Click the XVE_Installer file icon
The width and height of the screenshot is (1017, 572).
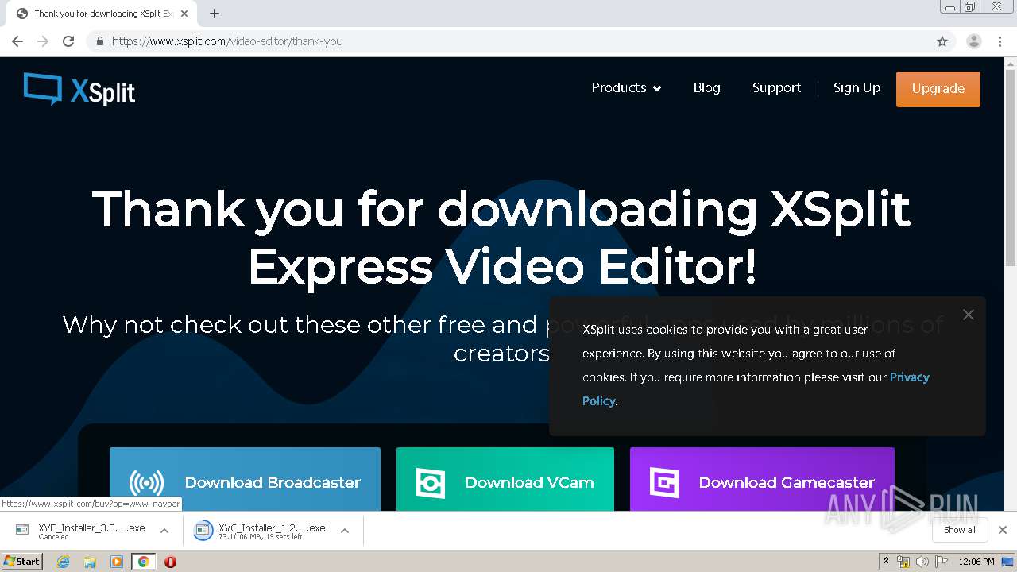22,530
